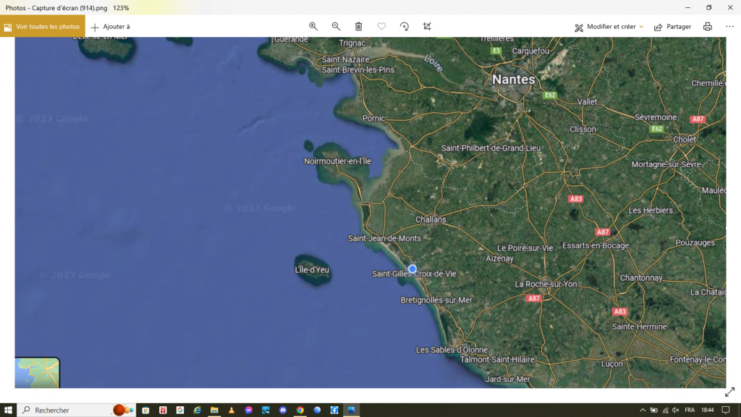Viewport: 741px width, 417px height.
Task: Delete the photo with the trash icon
Action: (359, 27)
